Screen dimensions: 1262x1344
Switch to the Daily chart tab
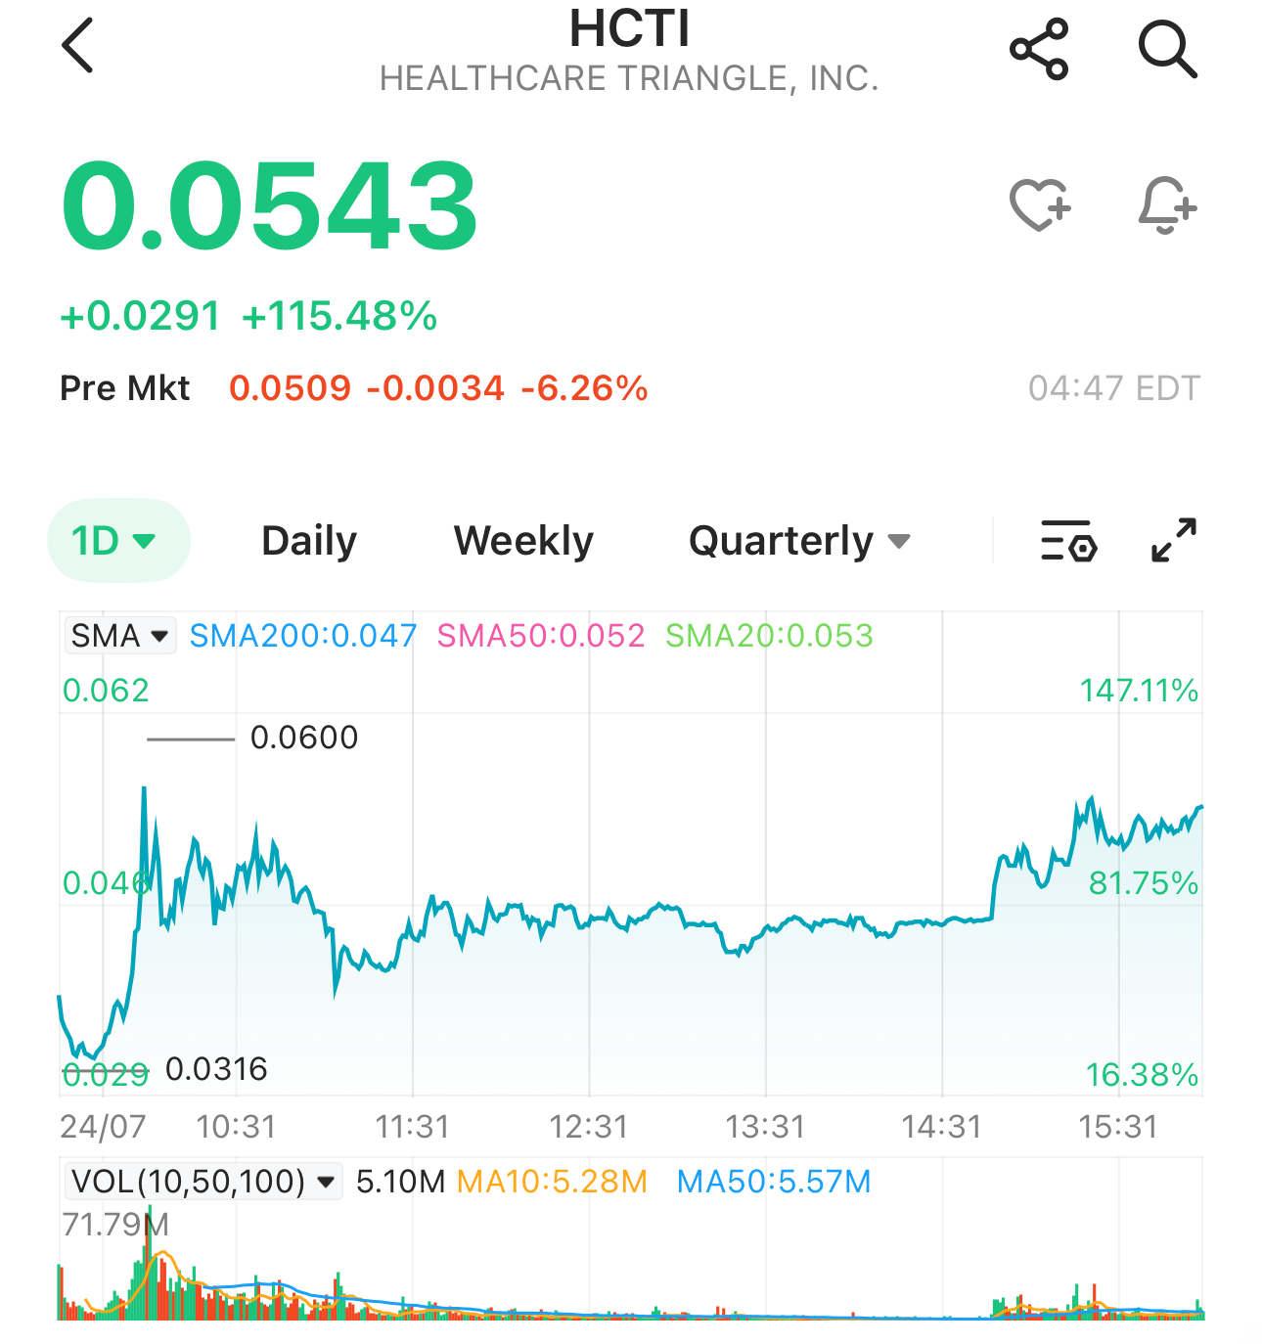coord(309,541)
